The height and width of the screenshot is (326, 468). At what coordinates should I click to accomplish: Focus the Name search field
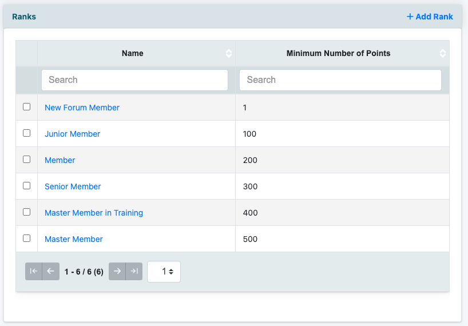click(134, 80)
